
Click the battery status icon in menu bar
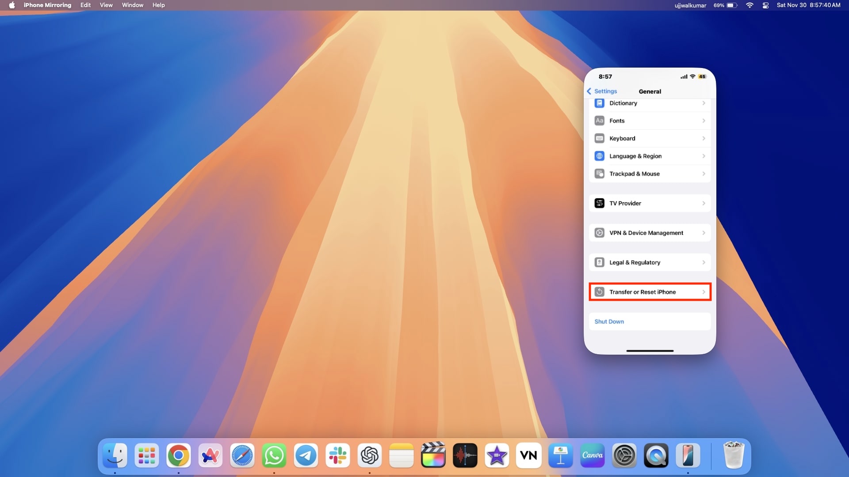[732, 5]
